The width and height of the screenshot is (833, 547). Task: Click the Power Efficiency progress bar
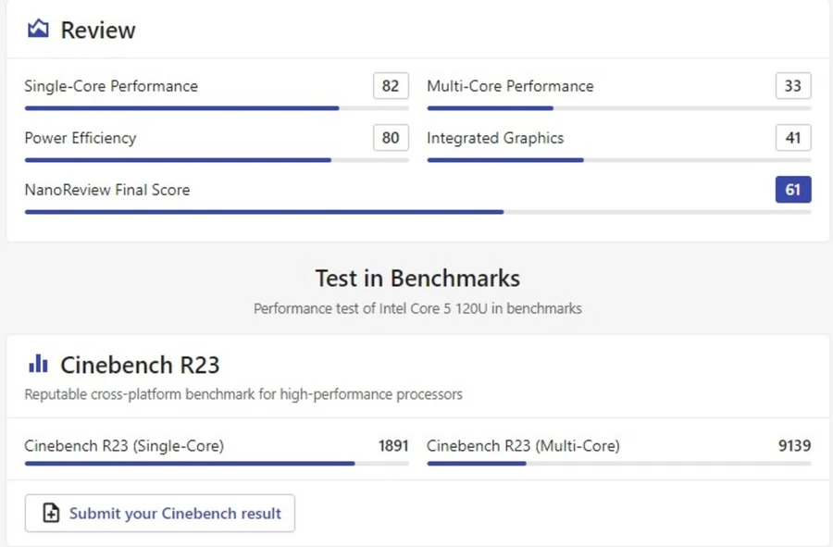217,160
